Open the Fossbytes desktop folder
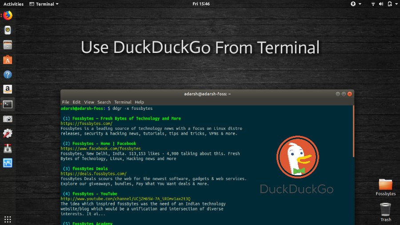Image resolution: width=400 pixels, height=225 pixels. click(x=385, y=187)
